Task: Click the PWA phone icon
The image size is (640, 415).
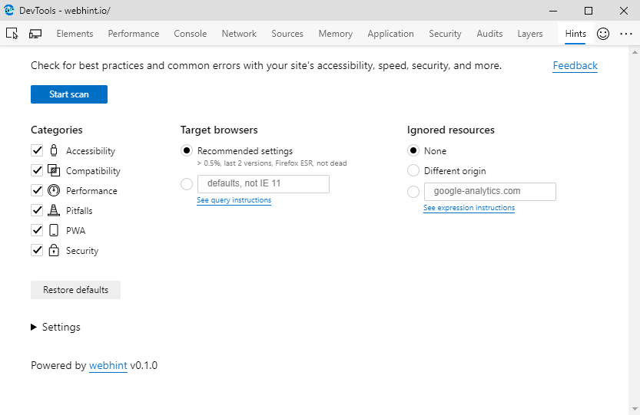Action: [x=54, y=230]
